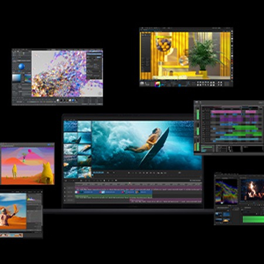The width and height of the screenshot is (264, 264).
Task: Open the color wheel icon in 3D app
Action: click(x=158, y=84)
